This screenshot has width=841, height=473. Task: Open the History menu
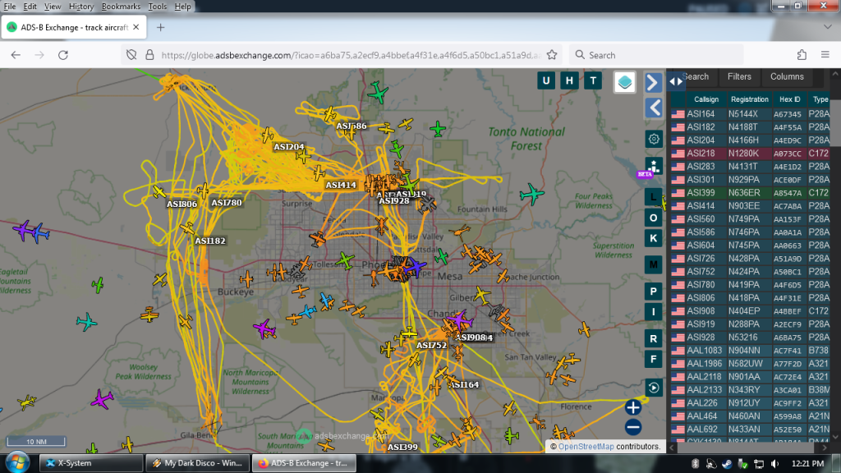pos(81,7)
